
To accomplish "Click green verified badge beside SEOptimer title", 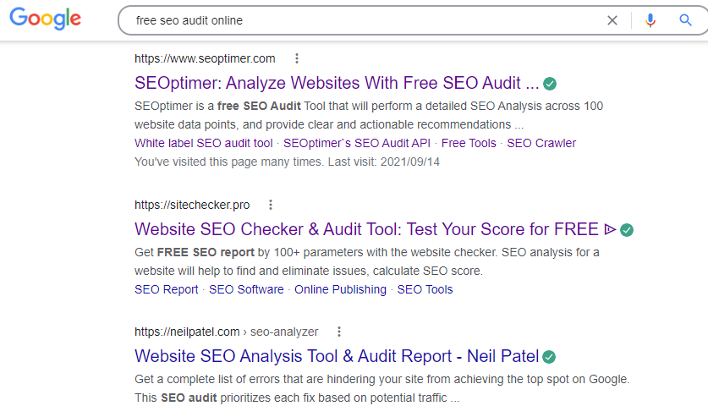I will [550, 84].
